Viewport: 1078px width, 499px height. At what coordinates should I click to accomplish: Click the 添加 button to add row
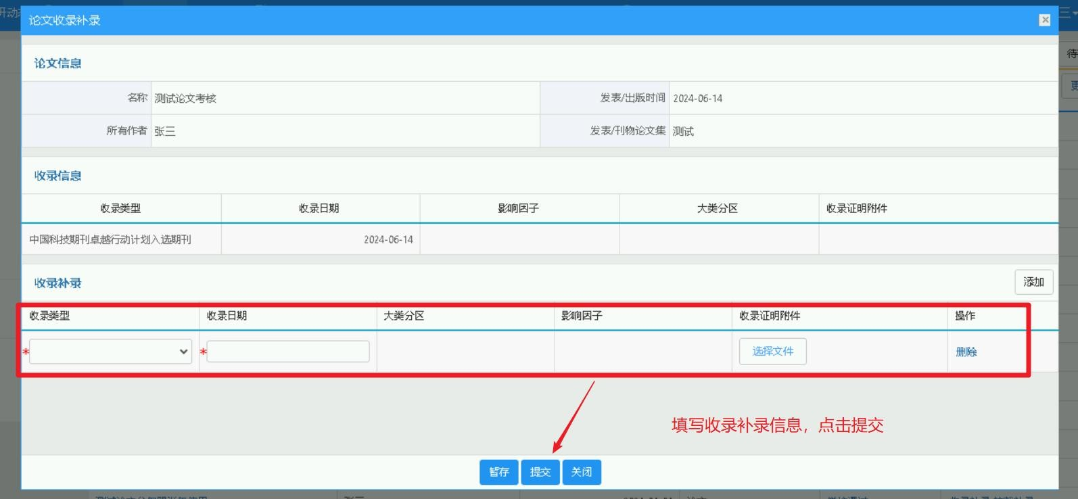1033,282
